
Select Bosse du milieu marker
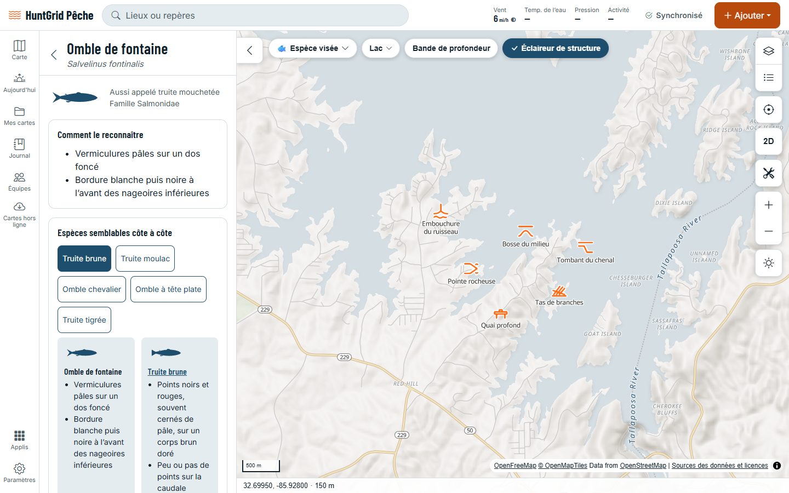pos(525,231)
